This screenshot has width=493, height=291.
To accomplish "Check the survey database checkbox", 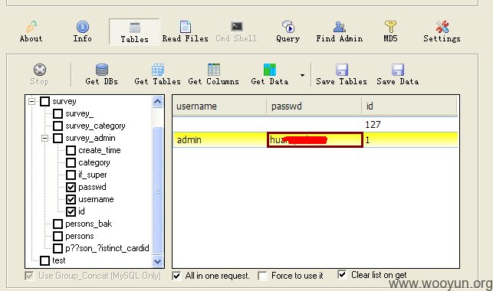I will click(45, 101).
